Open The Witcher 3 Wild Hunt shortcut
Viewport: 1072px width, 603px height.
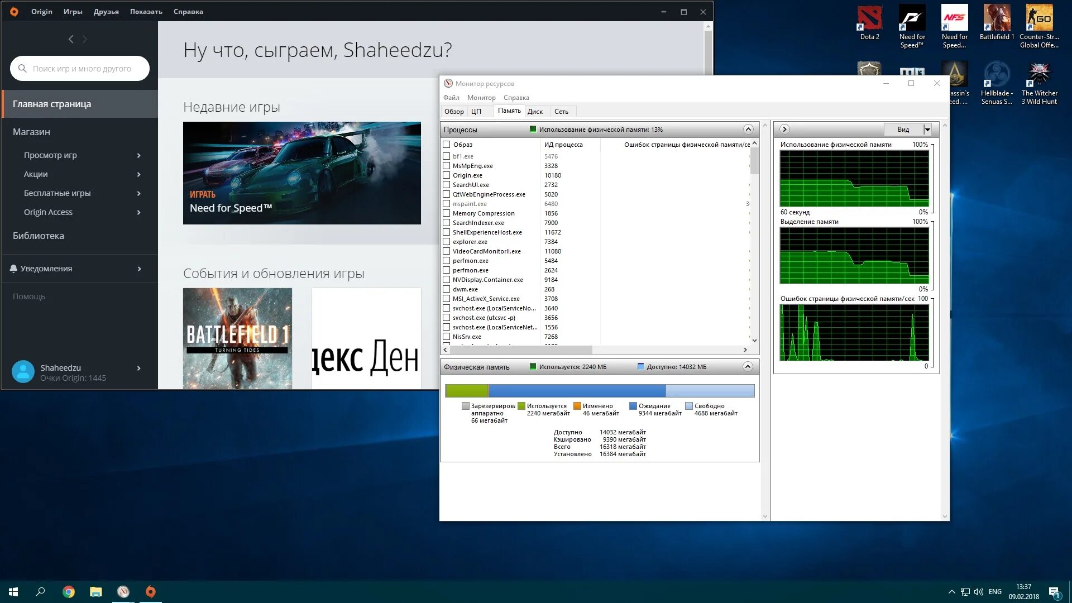click(x=1039, y=83)
